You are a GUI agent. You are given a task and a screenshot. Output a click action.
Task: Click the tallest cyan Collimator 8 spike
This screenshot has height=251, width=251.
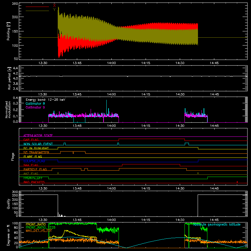click(106, 107)
